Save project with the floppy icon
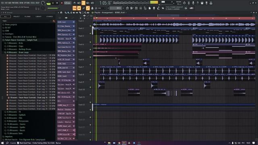This screenshot has height=145, width=258. (202, 3)
